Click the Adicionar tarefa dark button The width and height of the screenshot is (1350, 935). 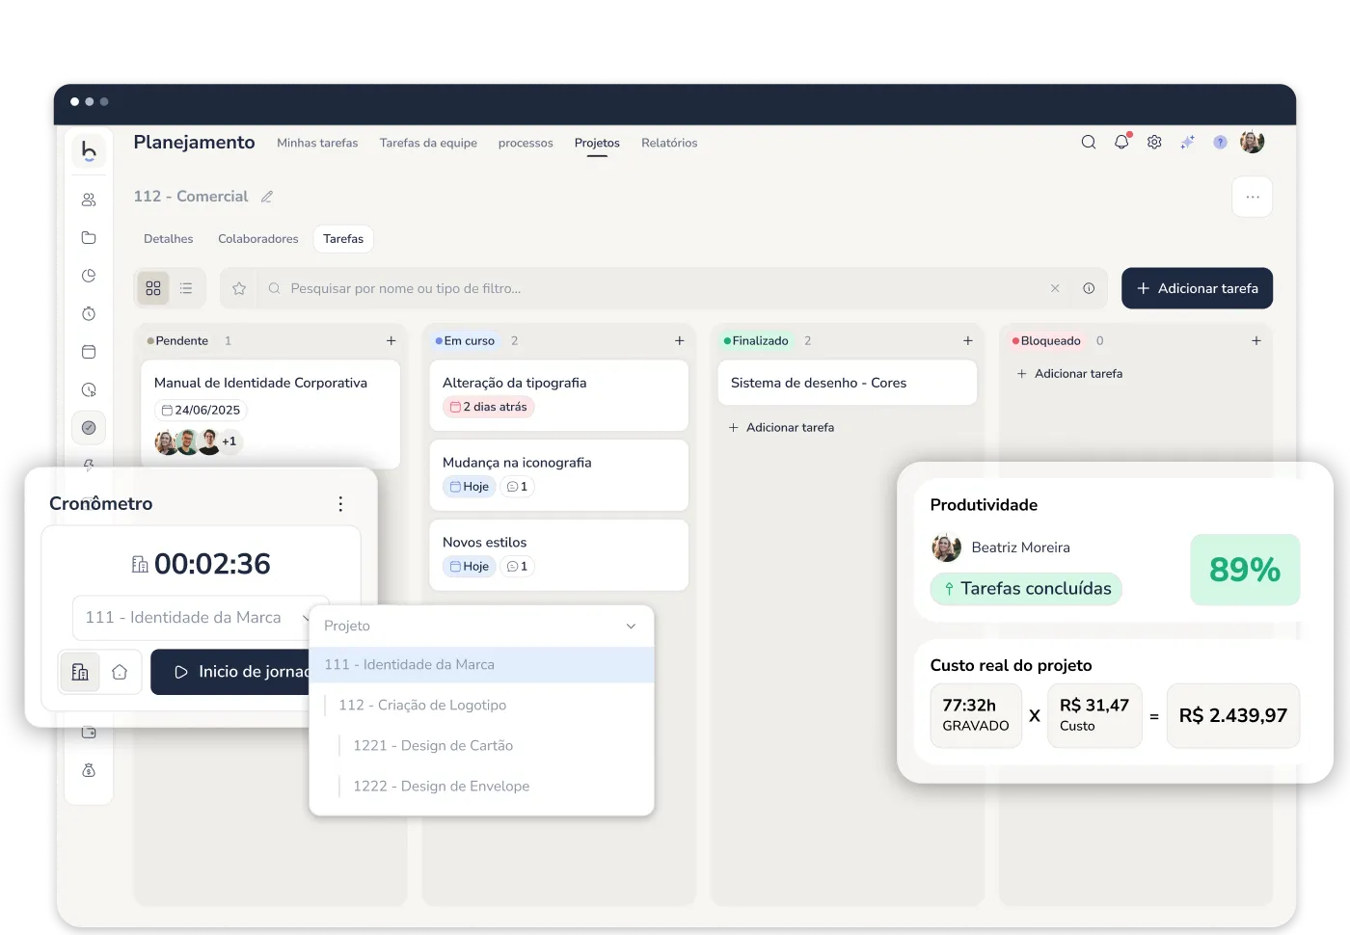point(1197,288)
